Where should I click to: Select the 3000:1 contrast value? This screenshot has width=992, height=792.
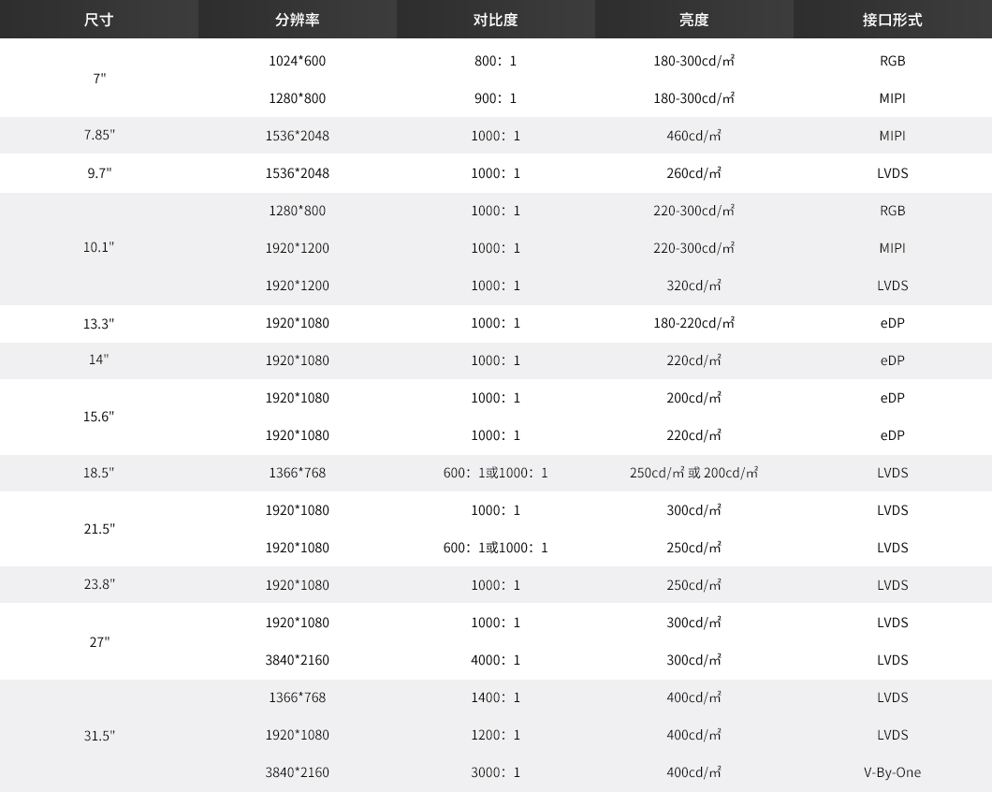495,772
